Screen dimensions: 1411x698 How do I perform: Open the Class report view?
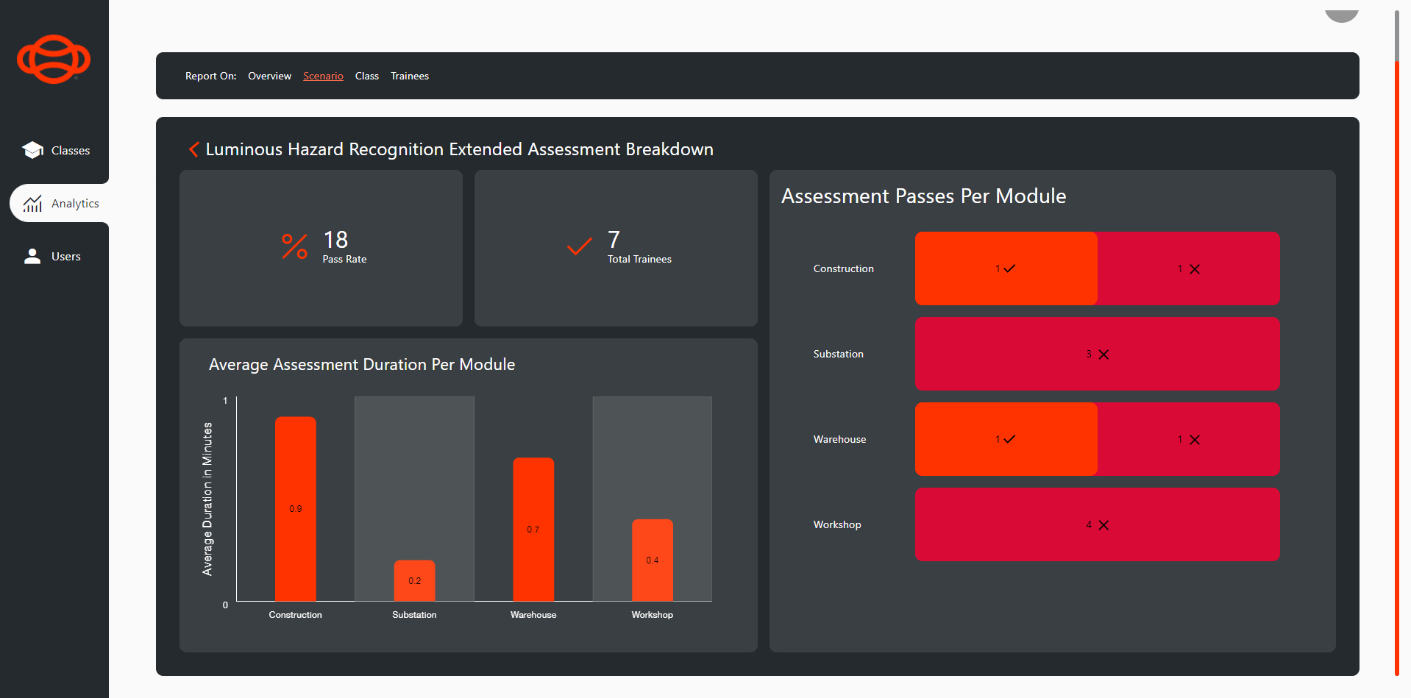tap(366, 76)
